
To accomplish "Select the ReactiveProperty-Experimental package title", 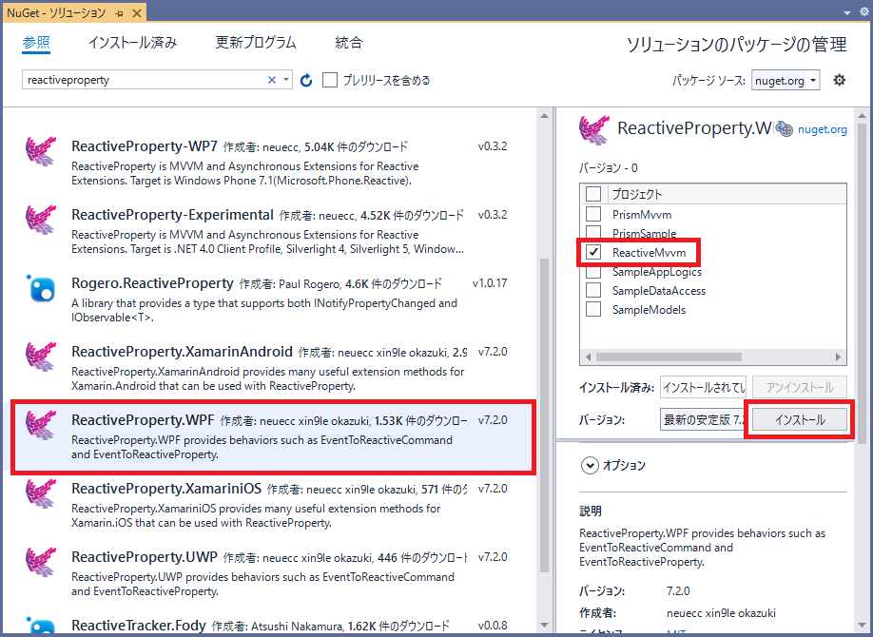I will pyautogui.click(x=172, y=214).
